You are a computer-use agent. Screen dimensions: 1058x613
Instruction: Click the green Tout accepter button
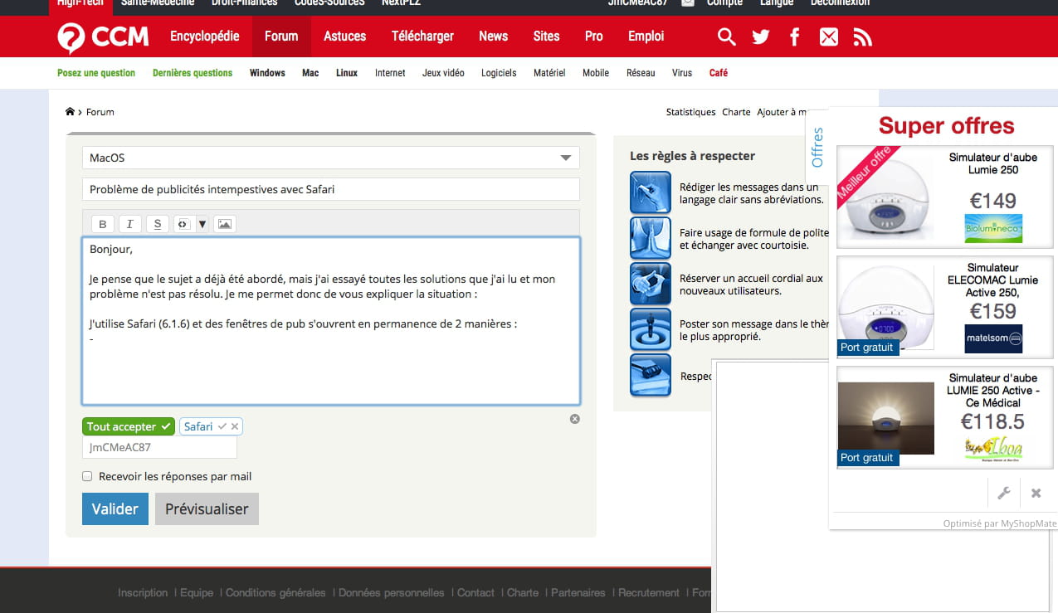[129, 426]
